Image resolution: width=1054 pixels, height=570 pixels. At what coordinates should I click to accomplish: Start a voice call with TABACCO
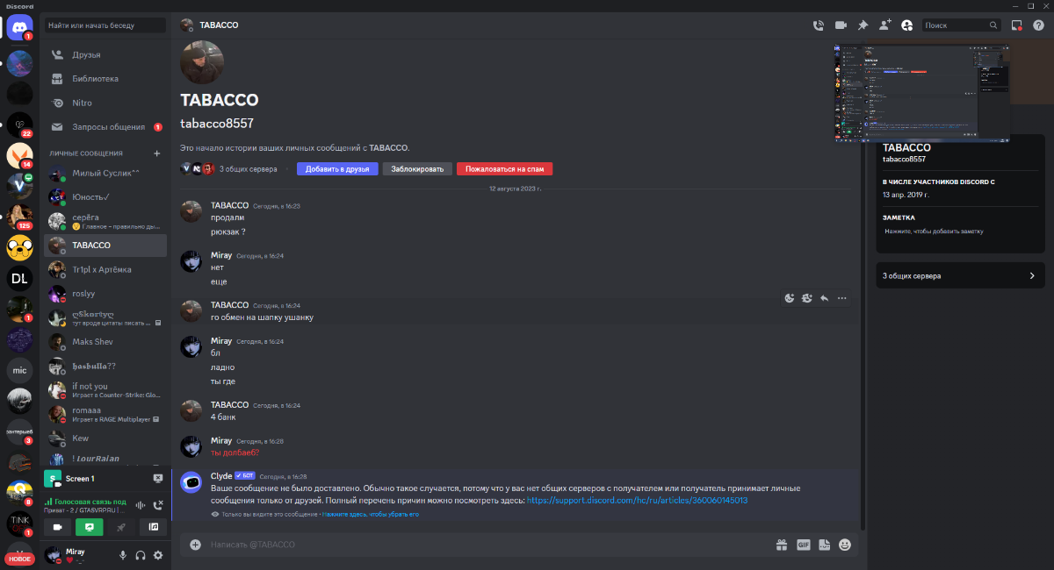pyautogui.click(x=819, y=25)
